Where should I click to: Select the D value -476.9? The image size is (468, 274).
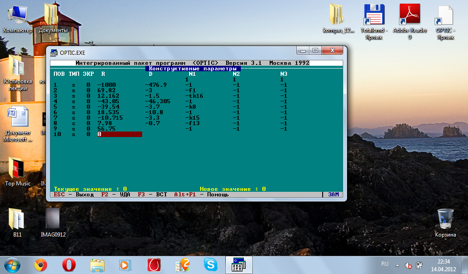[x=156, y=85]
